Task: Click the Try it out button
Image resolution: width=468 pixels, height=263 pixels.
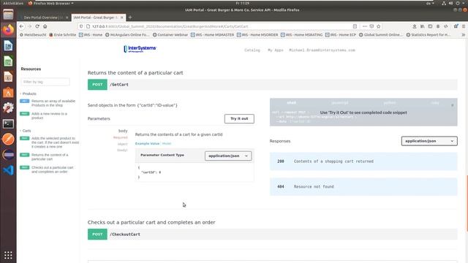Action: pos(239,118)
